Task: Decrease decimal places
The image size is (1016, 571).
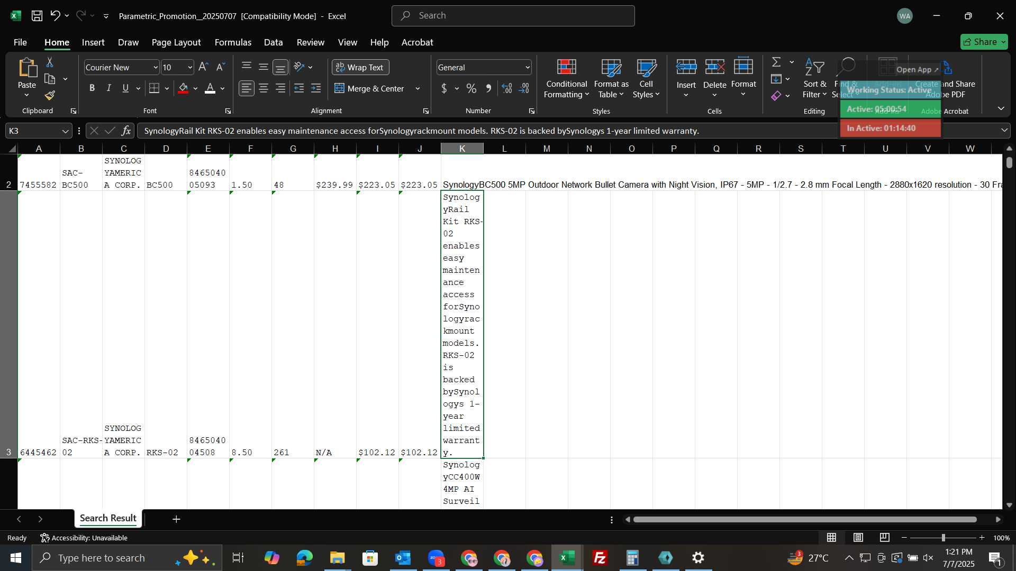Action: click(x=524, y=88)
